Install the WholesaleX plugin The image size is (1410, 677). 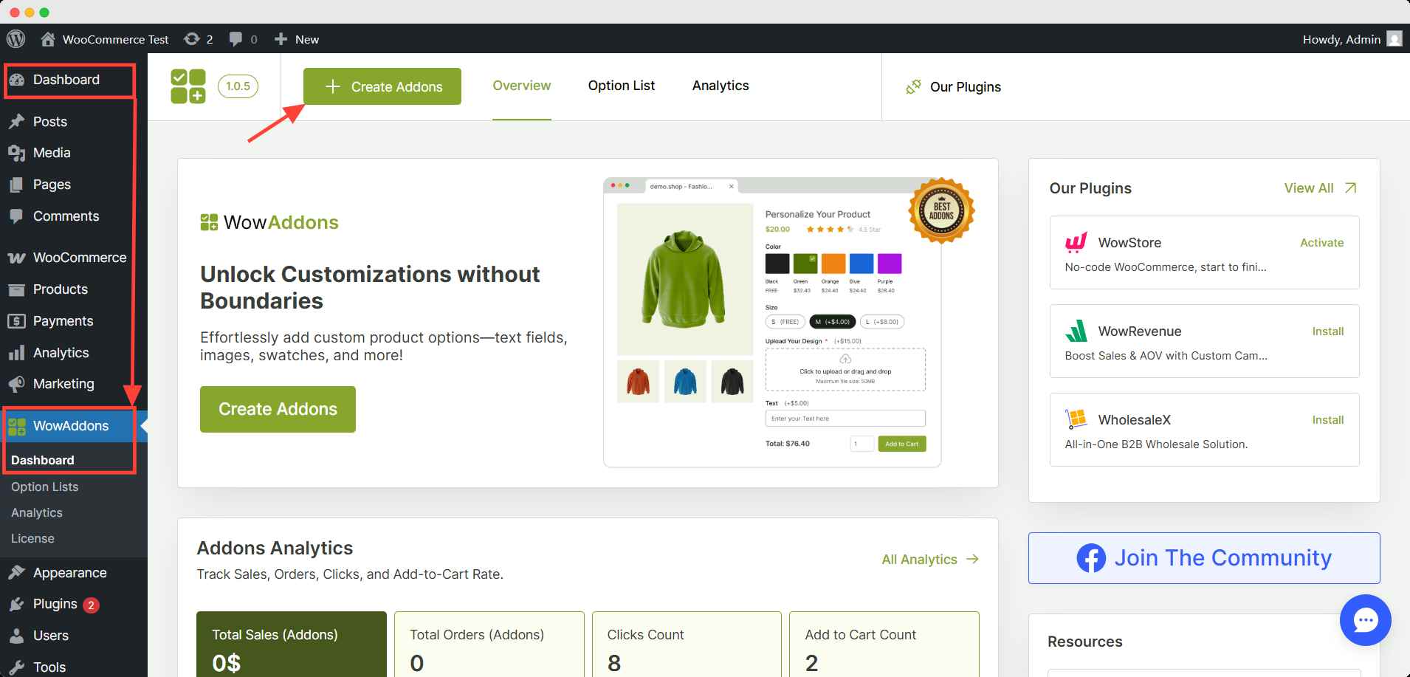1327,420
